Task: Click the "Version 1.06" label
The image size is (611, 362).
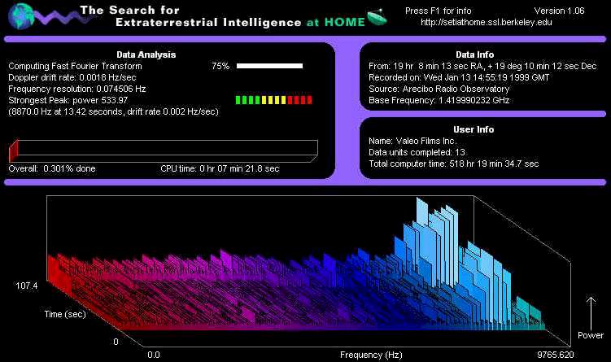Action: click(x=559, y=11)
